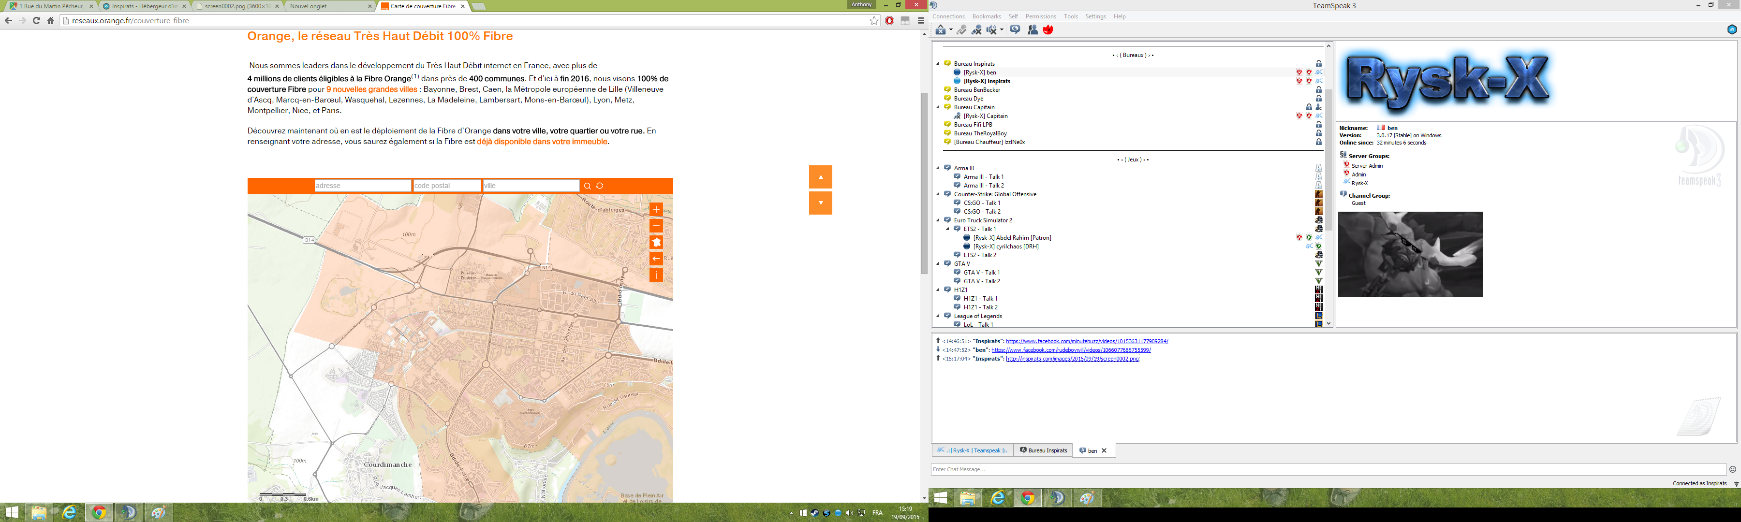Click the ben user avatar image
Image resolution: width=1741 pixels, height=522 pixels.
click(x=1411, y=255)
